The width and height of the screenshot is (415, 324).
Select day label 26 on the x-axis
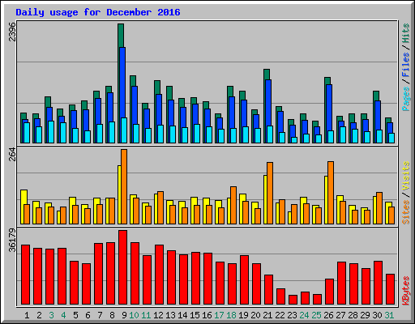[328, 315]
